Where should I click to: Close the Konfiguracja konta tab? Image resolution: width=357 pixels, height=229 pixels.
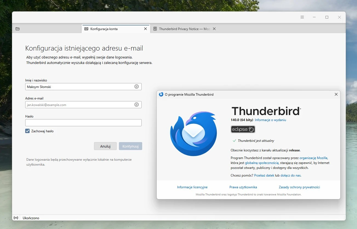[x=145, y=29]
